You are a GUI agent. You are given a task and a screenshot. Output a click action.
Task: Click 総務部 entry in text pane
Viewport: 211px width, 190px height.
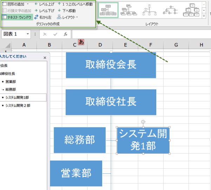11,89
